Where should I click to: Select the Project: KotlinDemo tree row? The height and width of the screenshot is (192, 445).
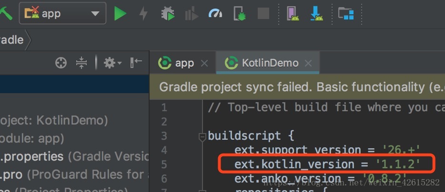74,121
